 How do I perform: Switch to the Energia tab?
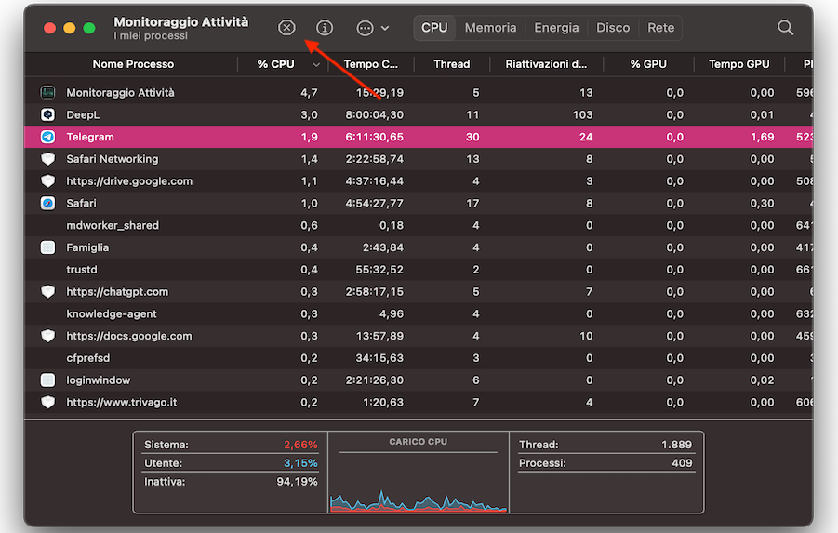pyautogui.click(x=556, y=28)
